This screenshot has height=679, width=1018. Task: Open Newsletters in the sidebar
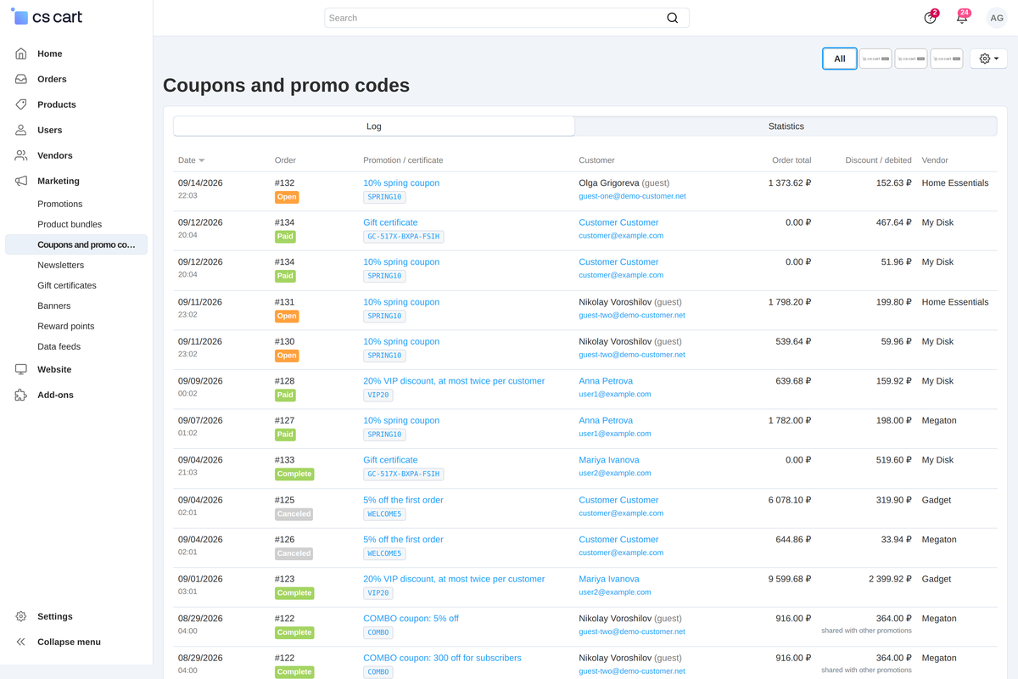coord(61,265)
